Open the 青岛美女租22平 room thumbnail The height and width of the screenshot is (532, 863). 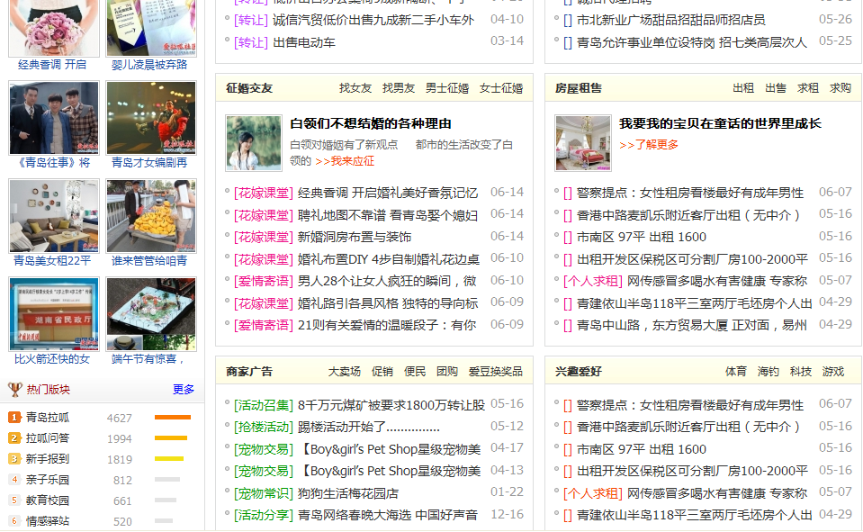click(x=54, y=216)
